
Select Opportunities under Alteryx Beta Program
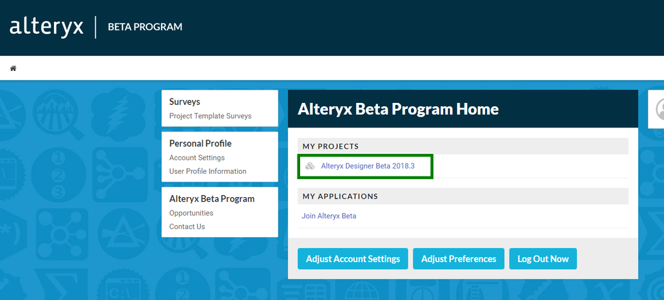pyautogui.click(x=191, y=213)
